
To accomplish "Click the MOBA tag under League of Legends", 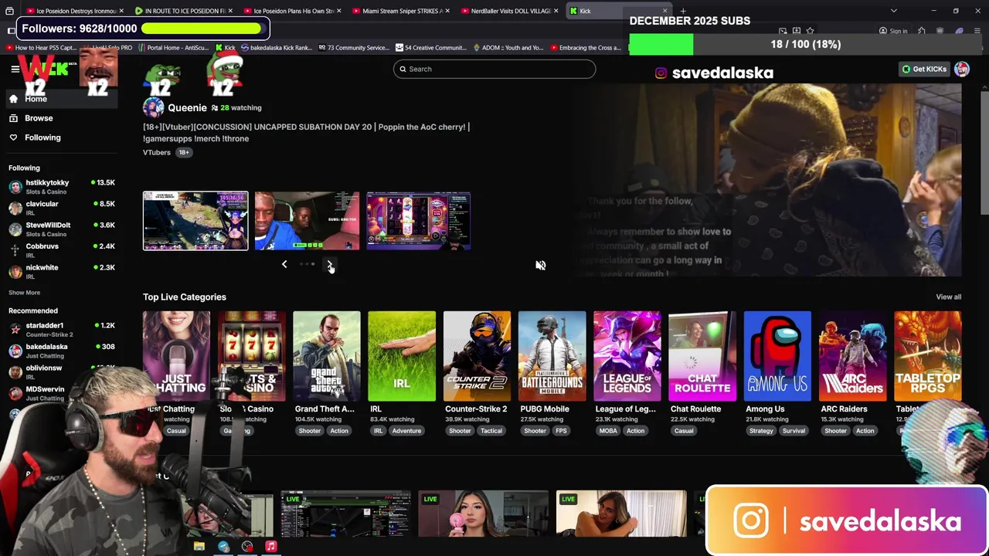I will tap(608, 431).
